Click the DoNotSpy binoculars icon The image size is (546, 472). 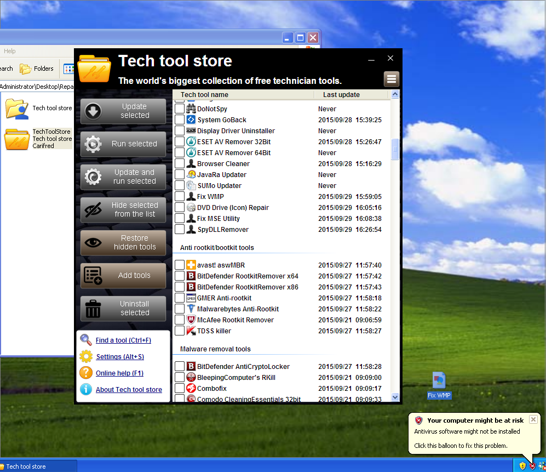coord(191,109)
